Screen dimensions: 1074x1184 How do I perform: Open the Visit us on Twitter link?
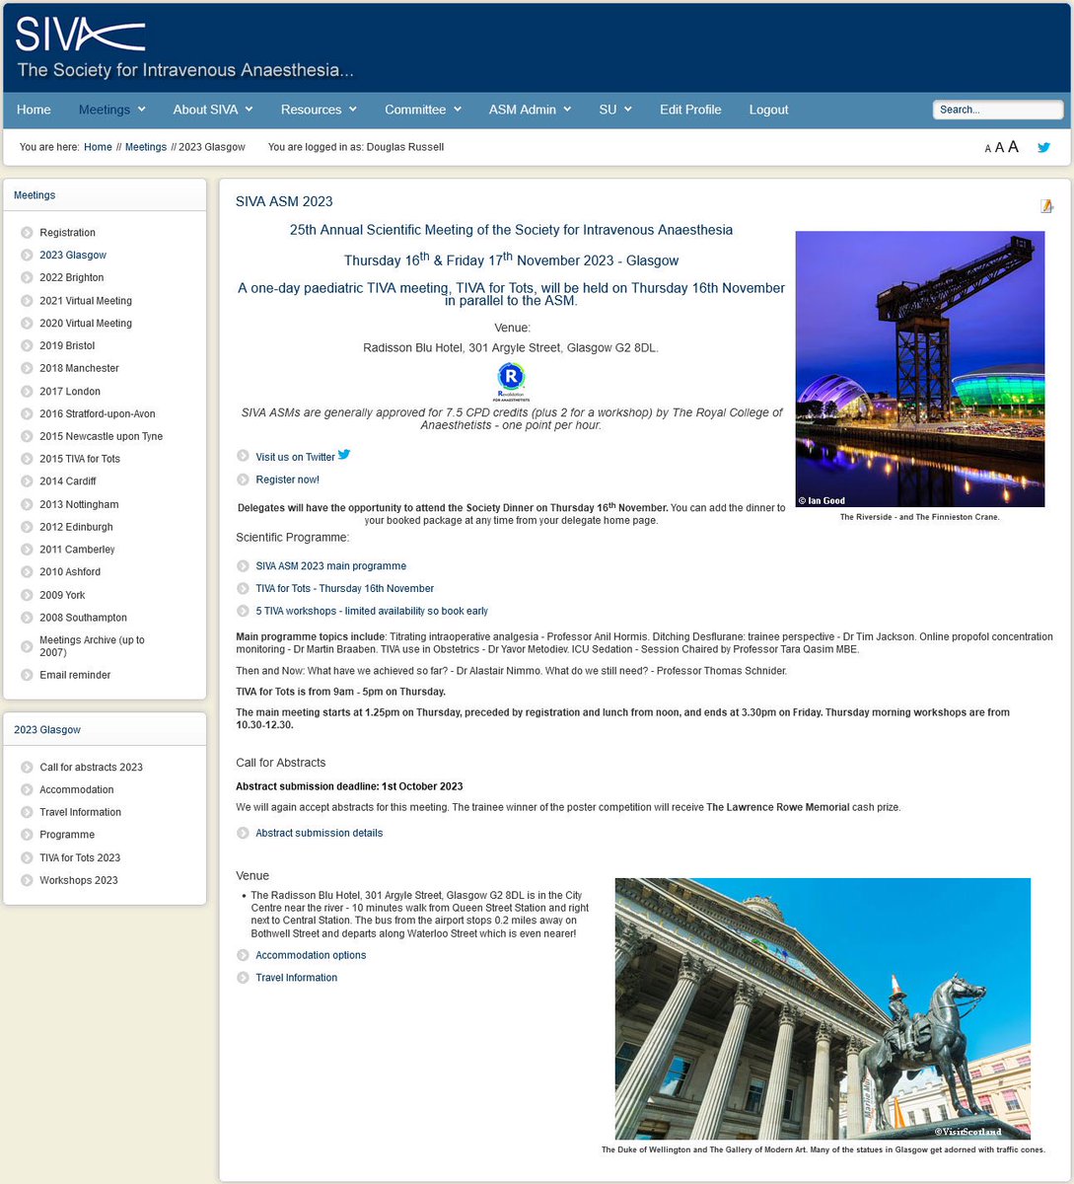tap(295, 457)
